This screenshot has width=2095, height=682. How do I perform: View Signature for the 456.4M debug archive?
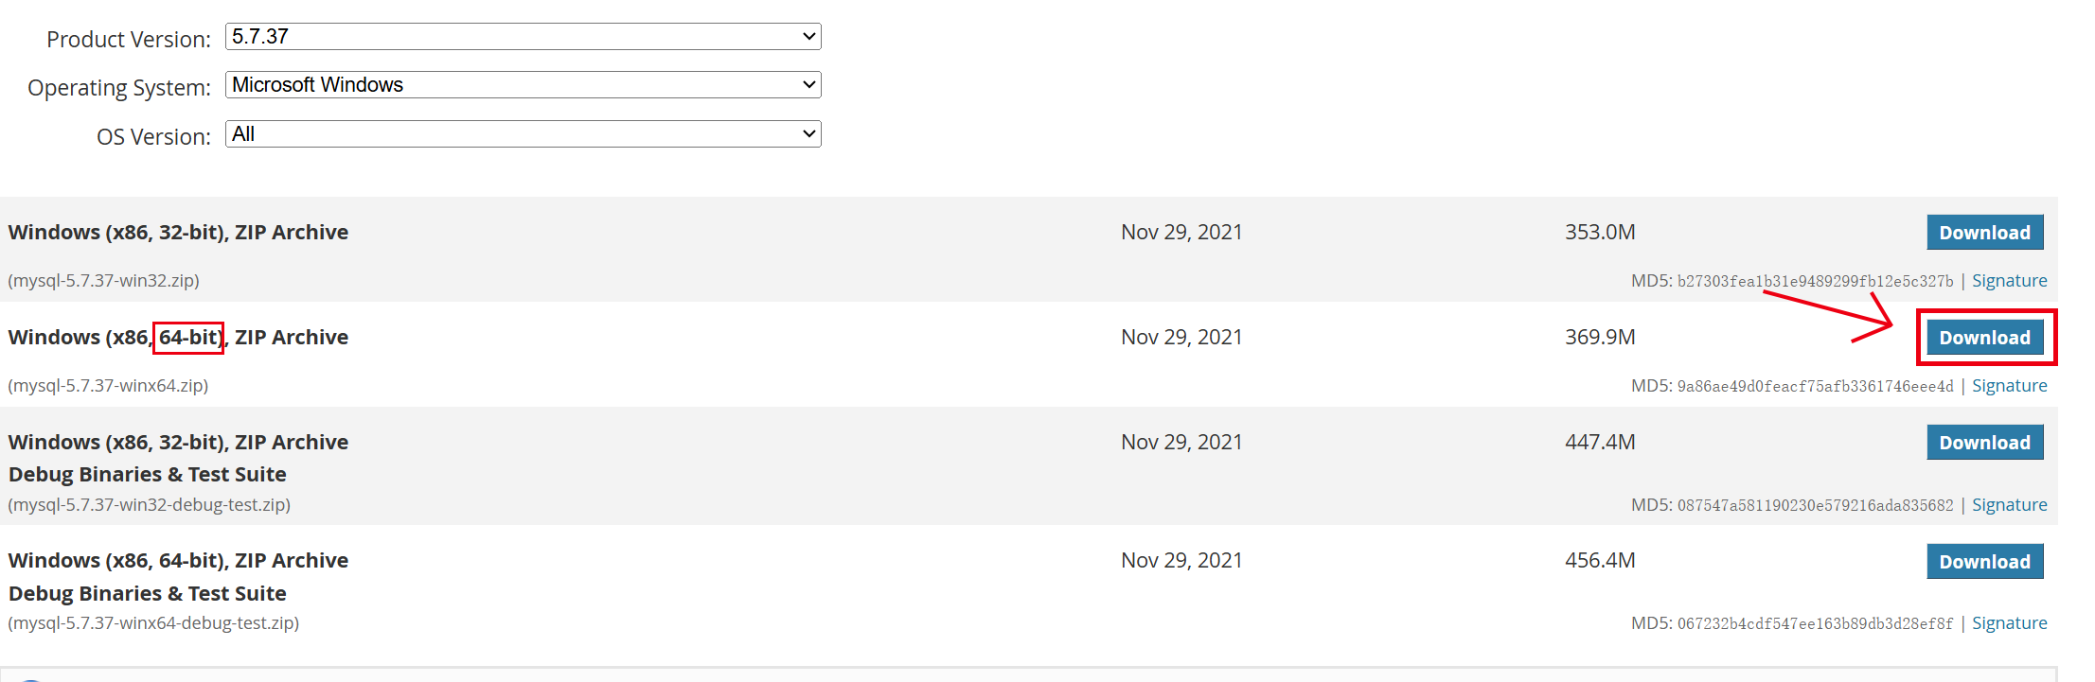pyautogui.click(x=2009, y=623)
